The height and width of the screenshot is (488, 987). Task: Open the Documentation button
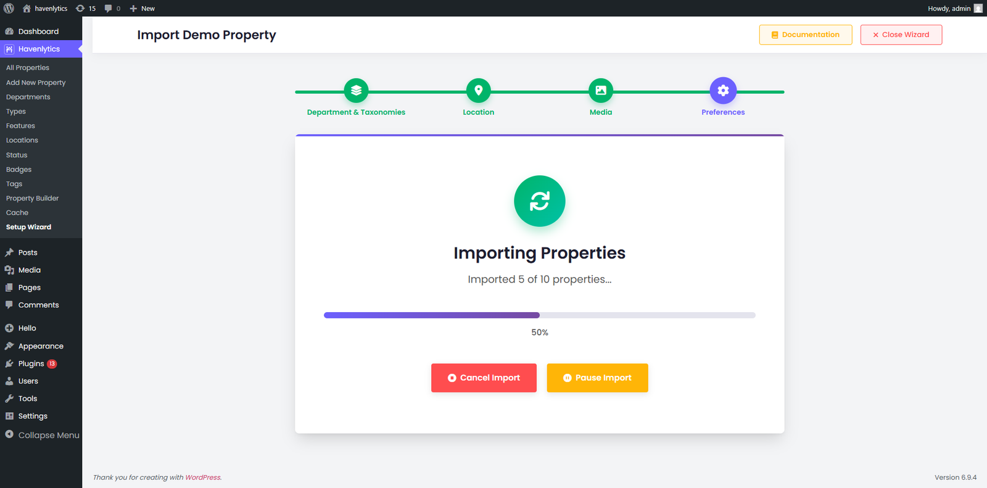(805, 35)
